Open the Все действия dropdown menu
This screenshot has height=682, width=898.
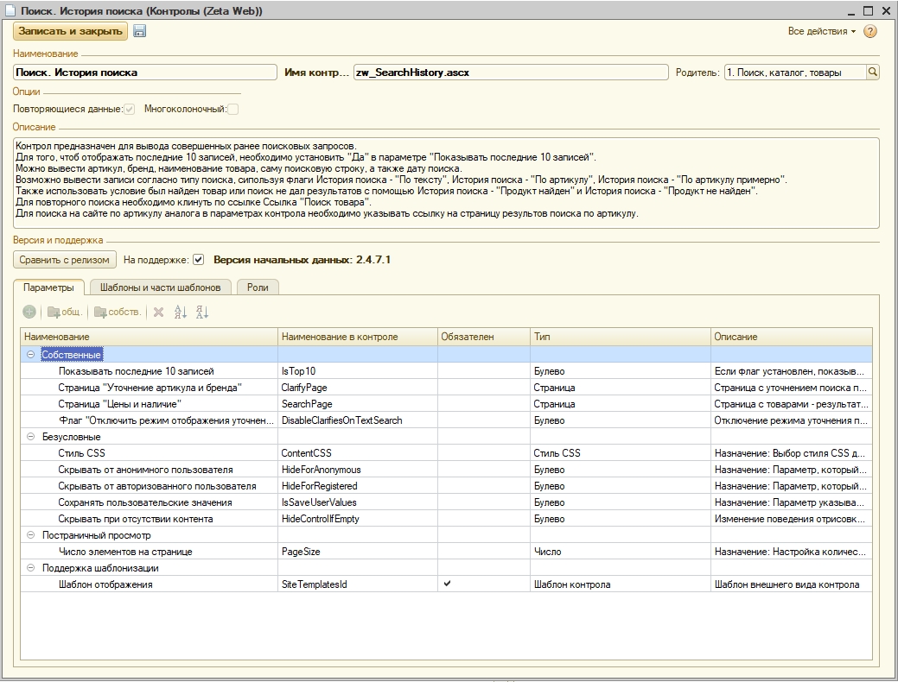[821, 31]
